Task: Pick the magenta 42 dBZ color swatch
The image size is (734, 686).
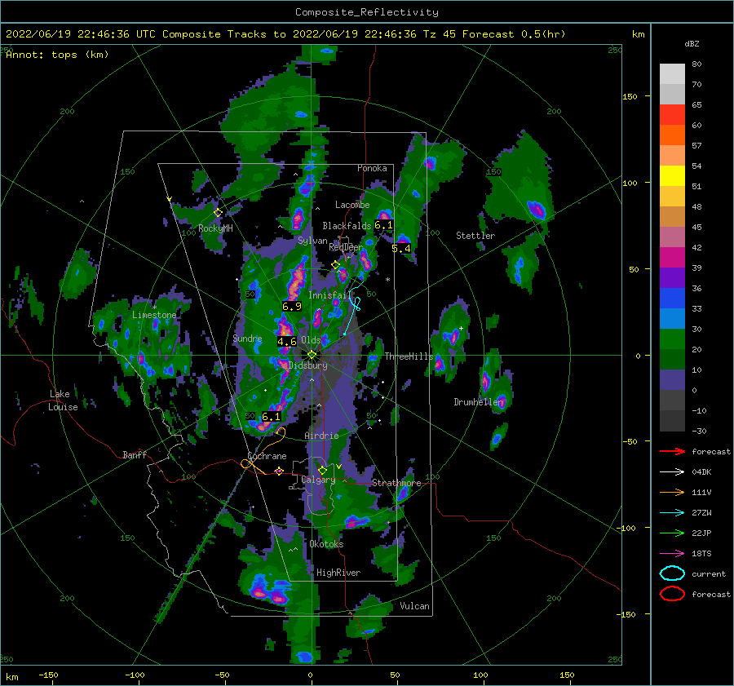Action: (x=672, y=257)
